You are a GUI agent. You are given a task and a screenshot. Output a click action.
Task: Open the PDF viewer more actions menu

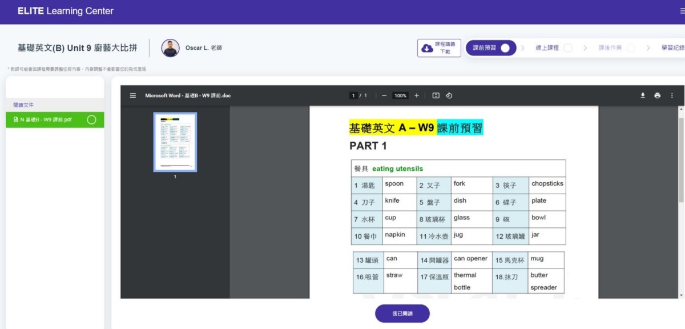[672, 95]
